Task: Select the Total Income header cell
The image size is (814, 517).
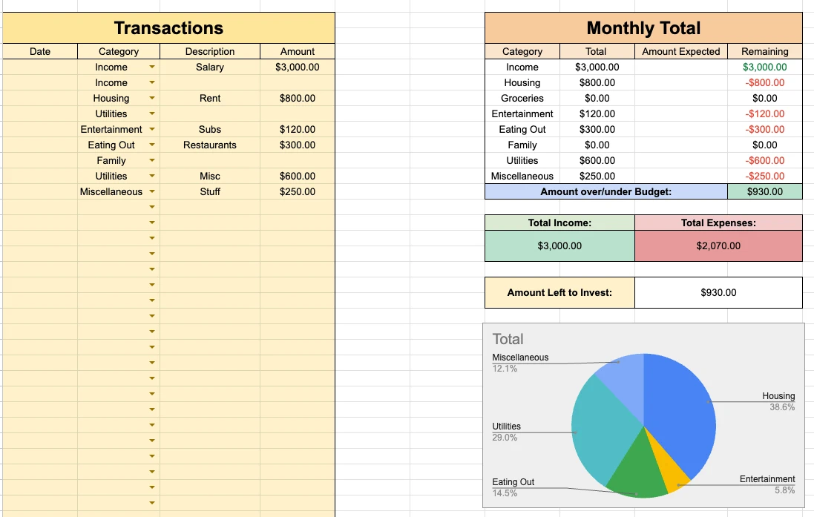Action: (x=559, y=223)
